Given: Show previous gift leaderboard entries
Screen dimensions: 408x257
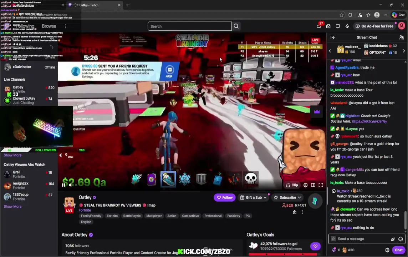Looking at the screenshot, I should tap(330, 51).
